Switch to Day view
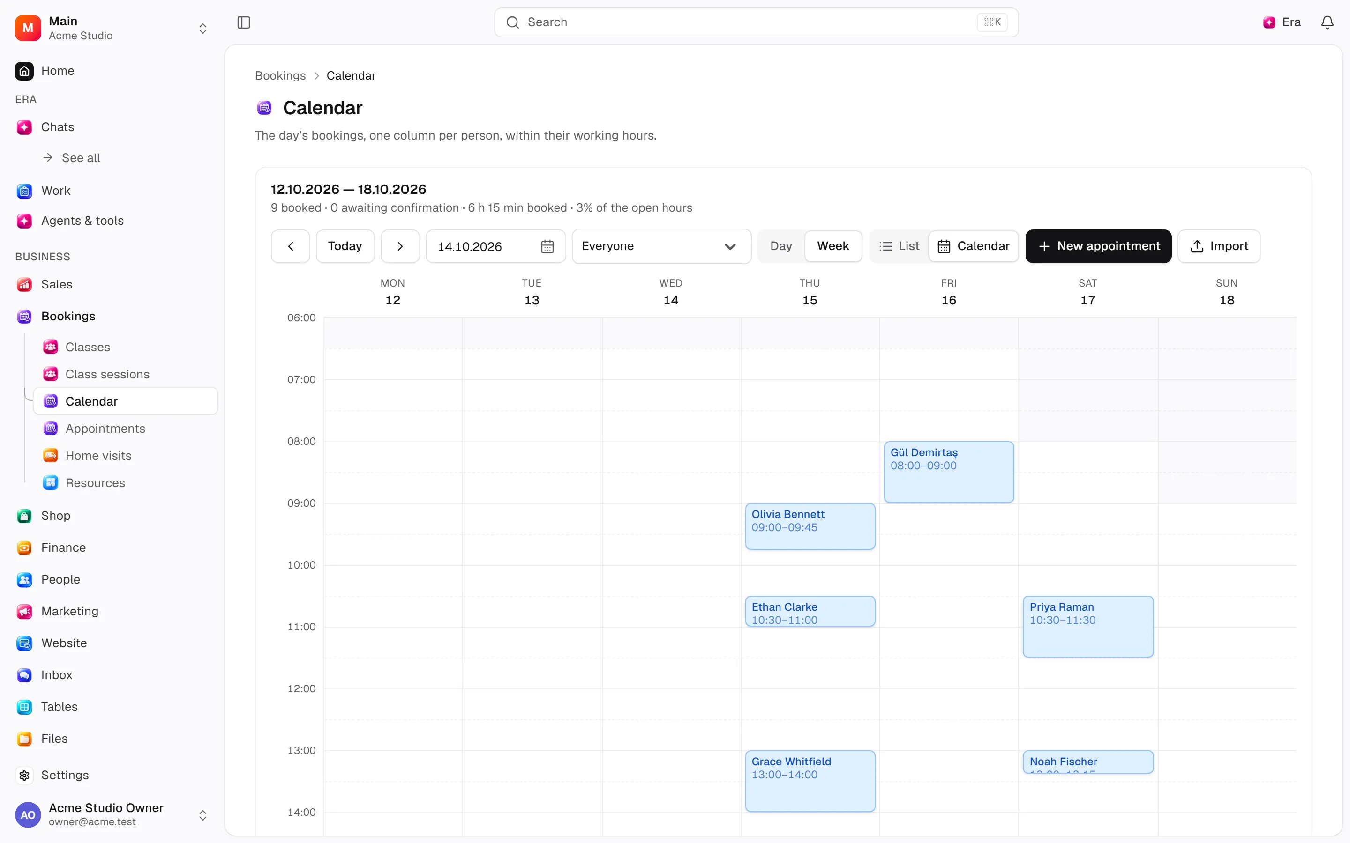 781,246
